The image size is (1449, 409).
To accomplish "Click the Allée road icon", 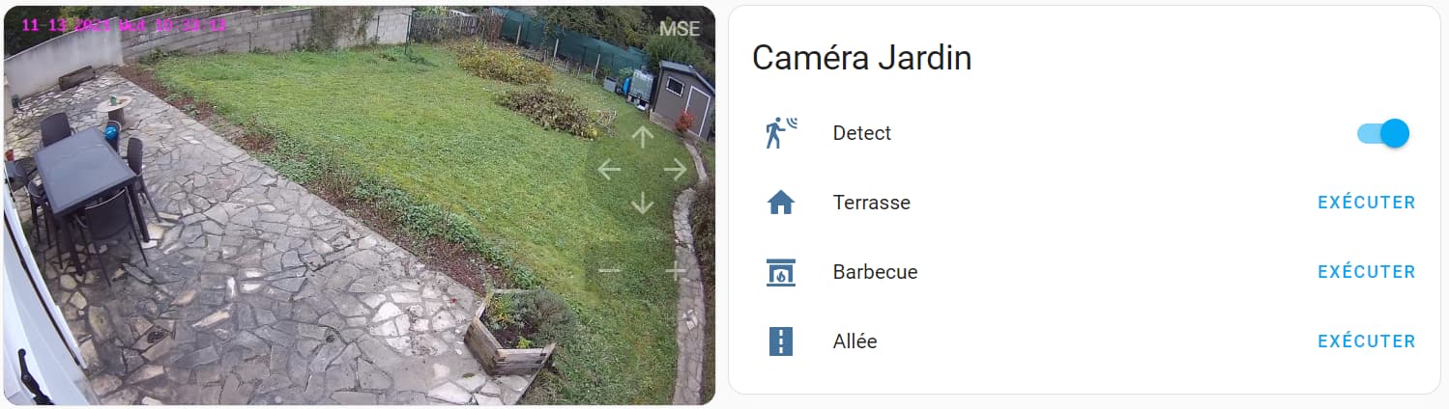I will coord(780,341).
